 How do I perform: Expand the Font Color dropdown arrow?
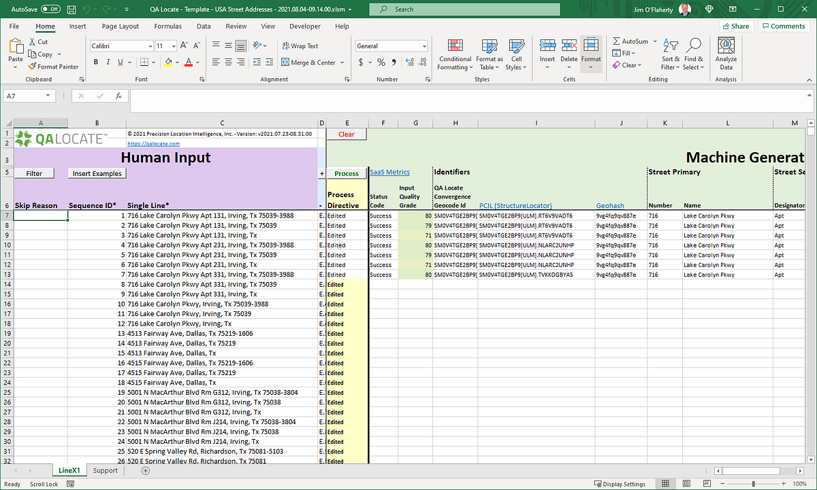click(197, 62)
